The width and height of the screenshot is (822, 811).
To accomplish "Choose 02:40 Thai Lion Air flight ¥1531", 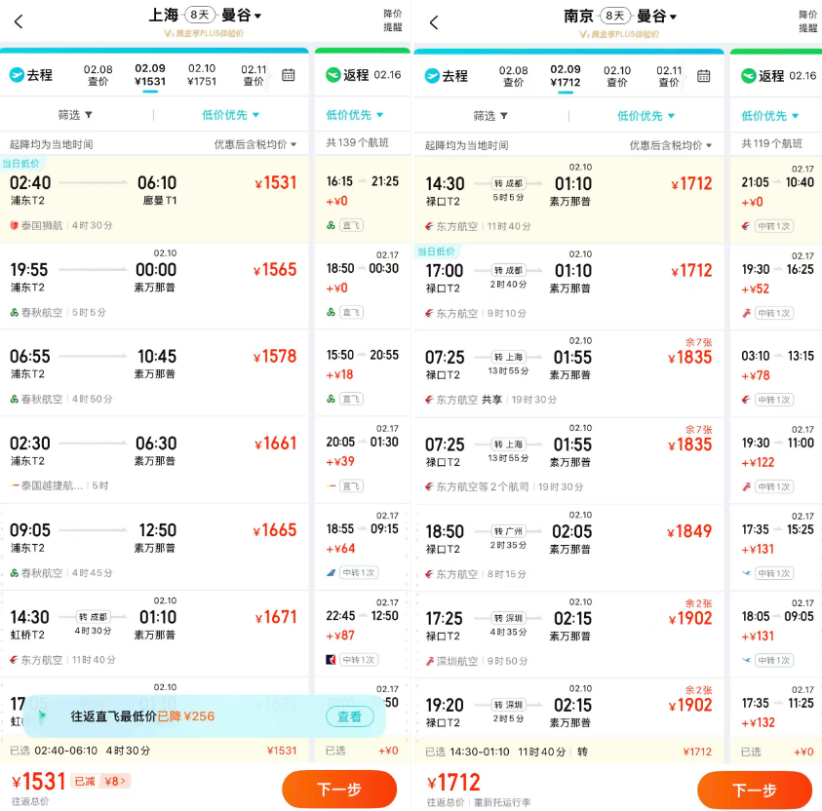I will point(154,199).
